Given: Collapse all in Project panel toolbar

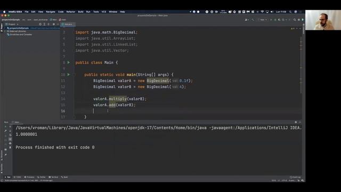Looking at the screenshot, I should [x=48, y=24].
